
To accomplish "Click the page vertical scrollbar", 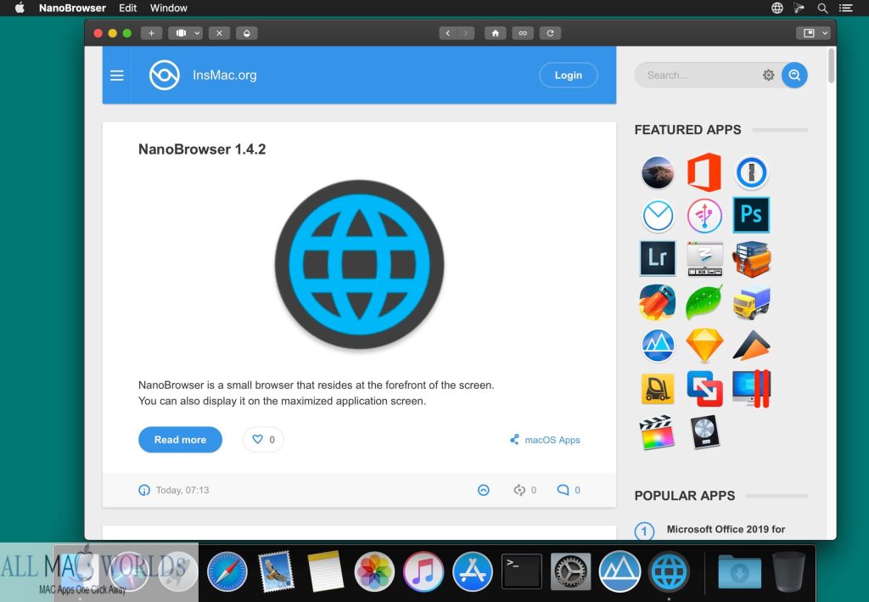I will (x=831, y=65).
